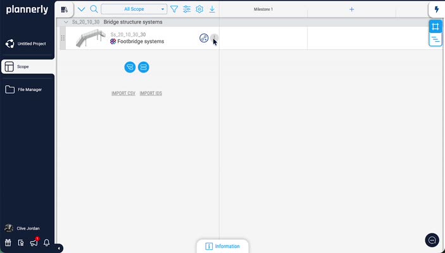Image resolution: width=445 pixels, height=253 pixels.
Task: Click the right blue add-item round button
Action: 144,67
